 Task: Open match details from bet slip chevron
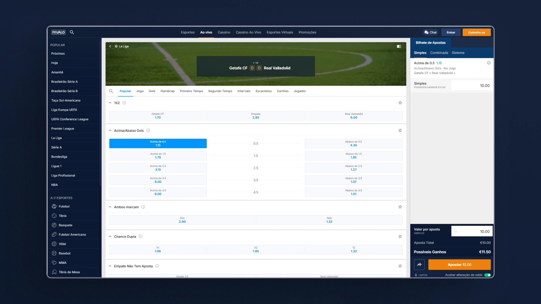[x=454, y=73]
